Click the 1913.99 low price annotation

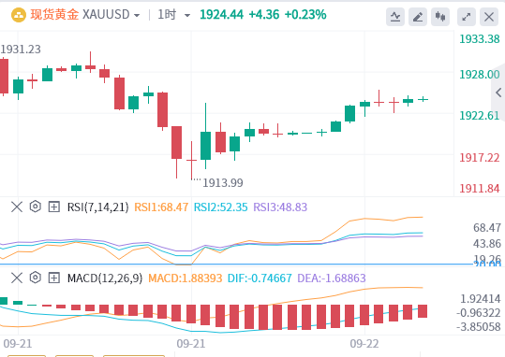click(x=223, y=183)
